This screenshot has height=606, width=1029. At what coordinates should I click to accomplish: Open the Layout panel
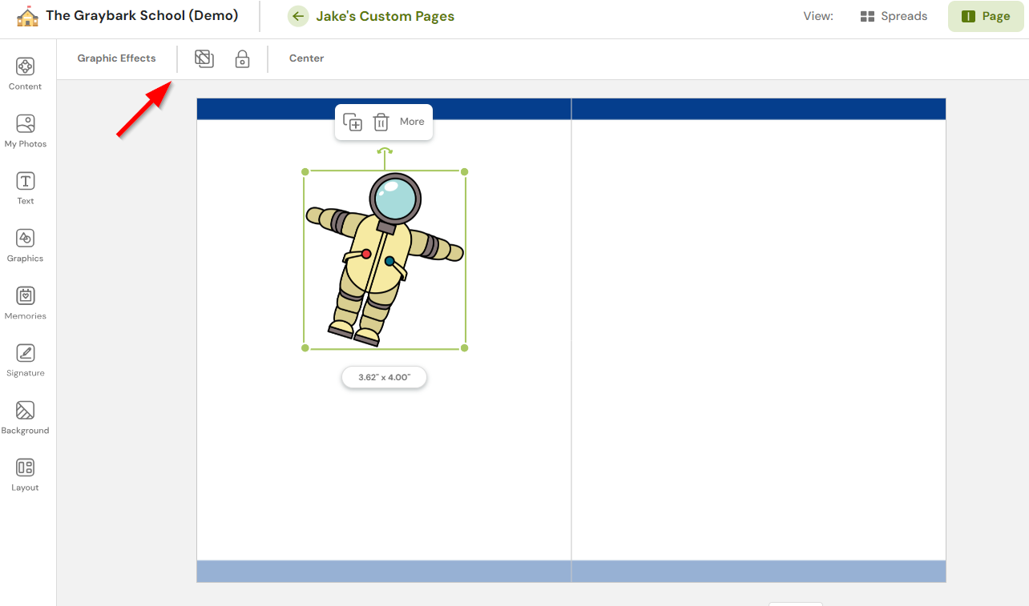coord(25,473)
